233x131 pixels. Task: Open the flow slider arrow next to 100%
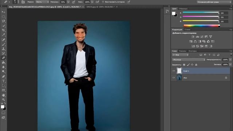point(92,2)
